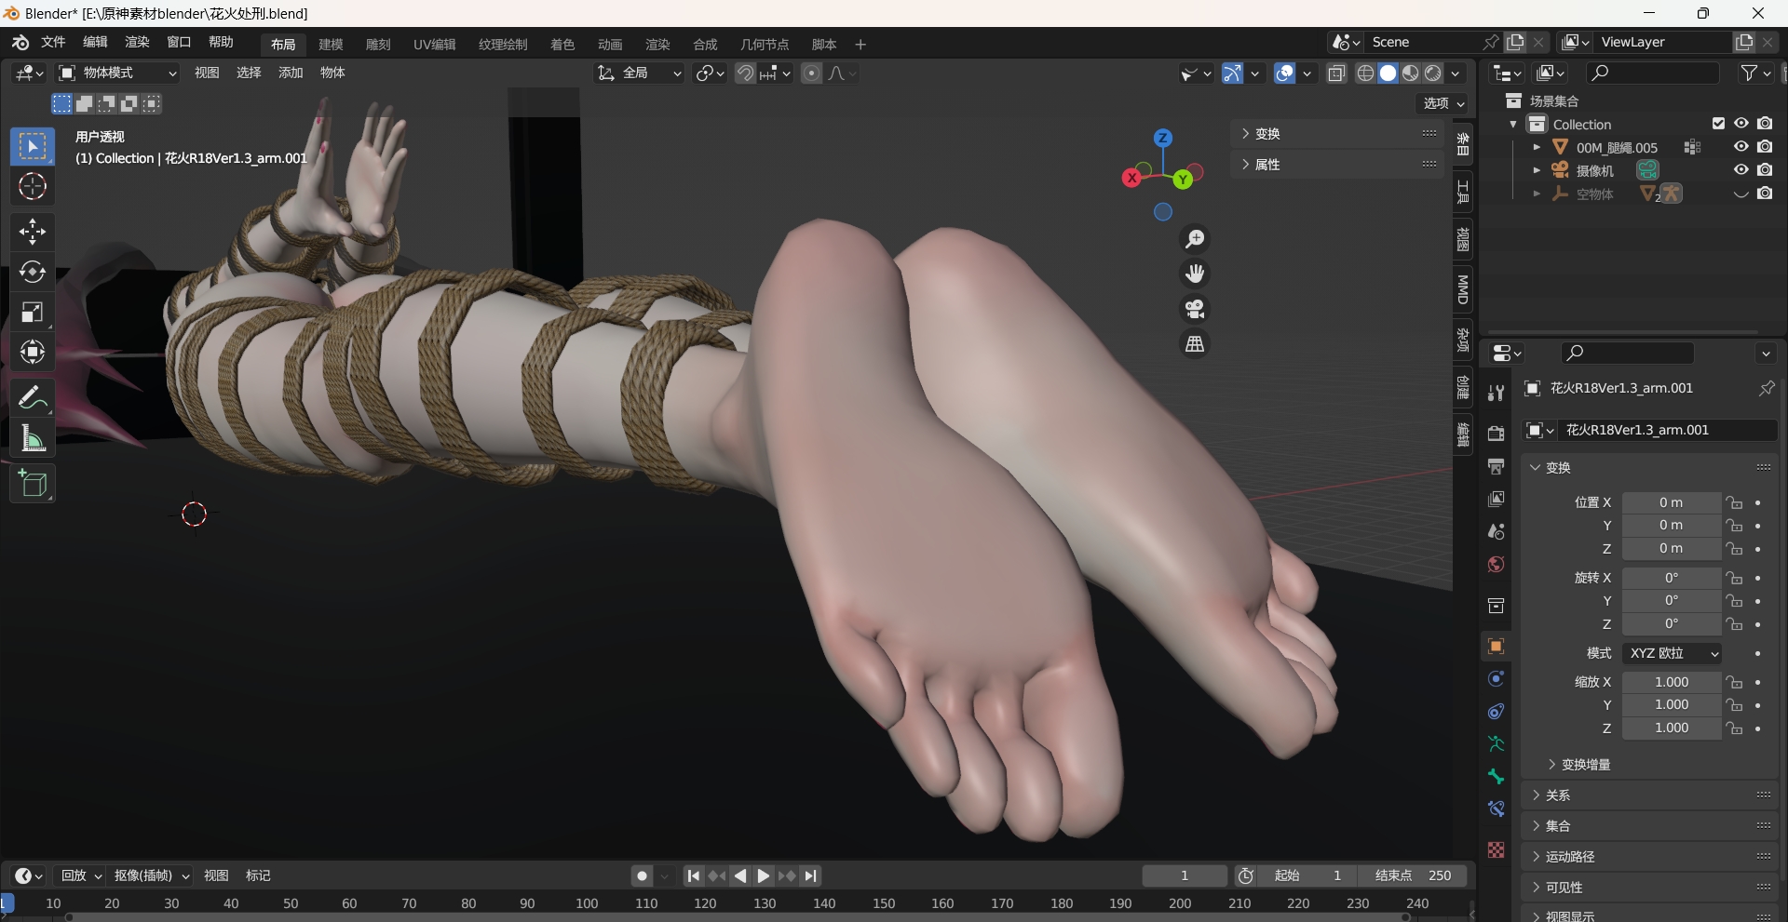The width and height of the screenshot is (1788, 922).
Task: Expand 00M_腿绳.005 tree item arrow
Action: [x=1537, y=147]
